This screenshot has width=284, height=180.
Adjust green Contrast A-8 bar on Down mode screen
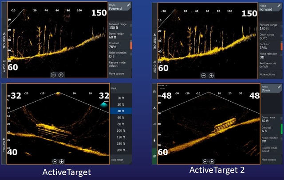(x=282, y=129)
